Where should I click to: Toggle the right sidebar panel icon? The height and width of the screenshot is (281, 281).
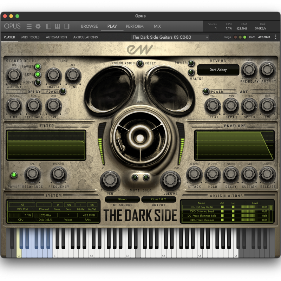[67, 26]
